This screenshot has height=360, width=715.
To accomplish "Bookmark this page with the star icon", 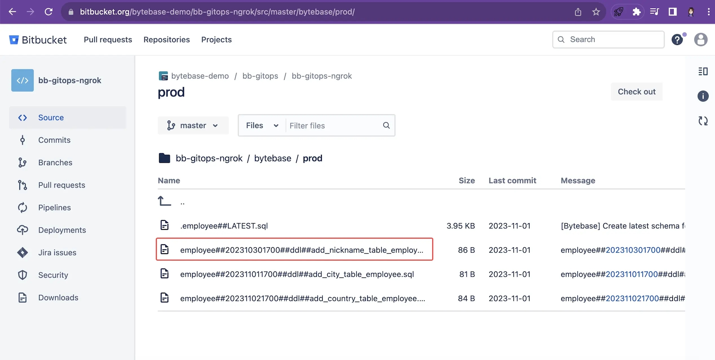I will (x=596, y=12).
